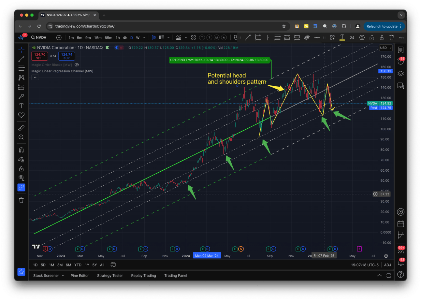The width and height of the screenshot is (421, 300).
Task: Toggle the drawing link sync button
Action: pyautogui.click(x=22, y=187)
